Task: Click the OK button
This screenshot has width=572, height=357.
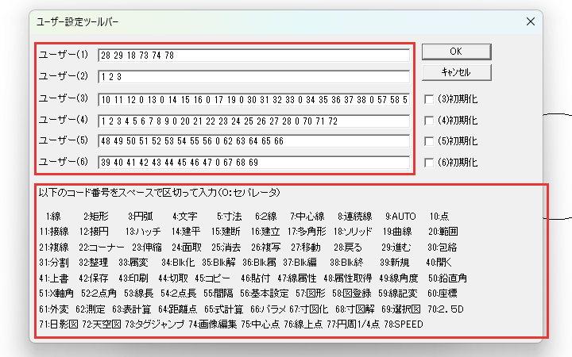Action: [456, 52]
